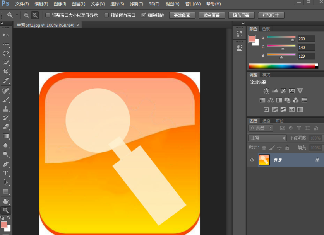Click the 实际像素 button
Image resolution: width=324 pixels, height=235 pixels.
click(182, 15)
